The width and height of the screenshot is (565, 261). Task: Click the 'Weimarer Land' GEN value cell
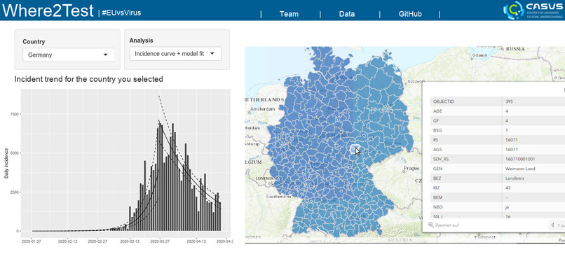[x=520, y=169]
